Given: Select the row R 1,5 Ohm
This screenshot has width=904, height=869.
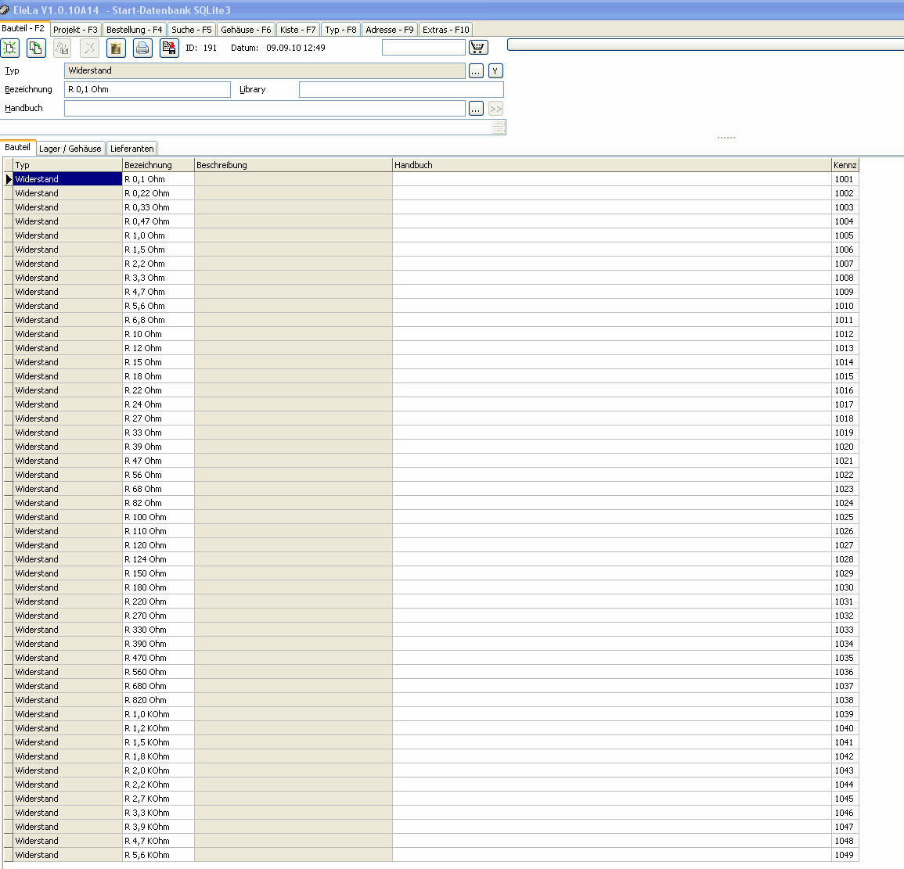Looking at the screenshot, I should [x=431, y=250].
